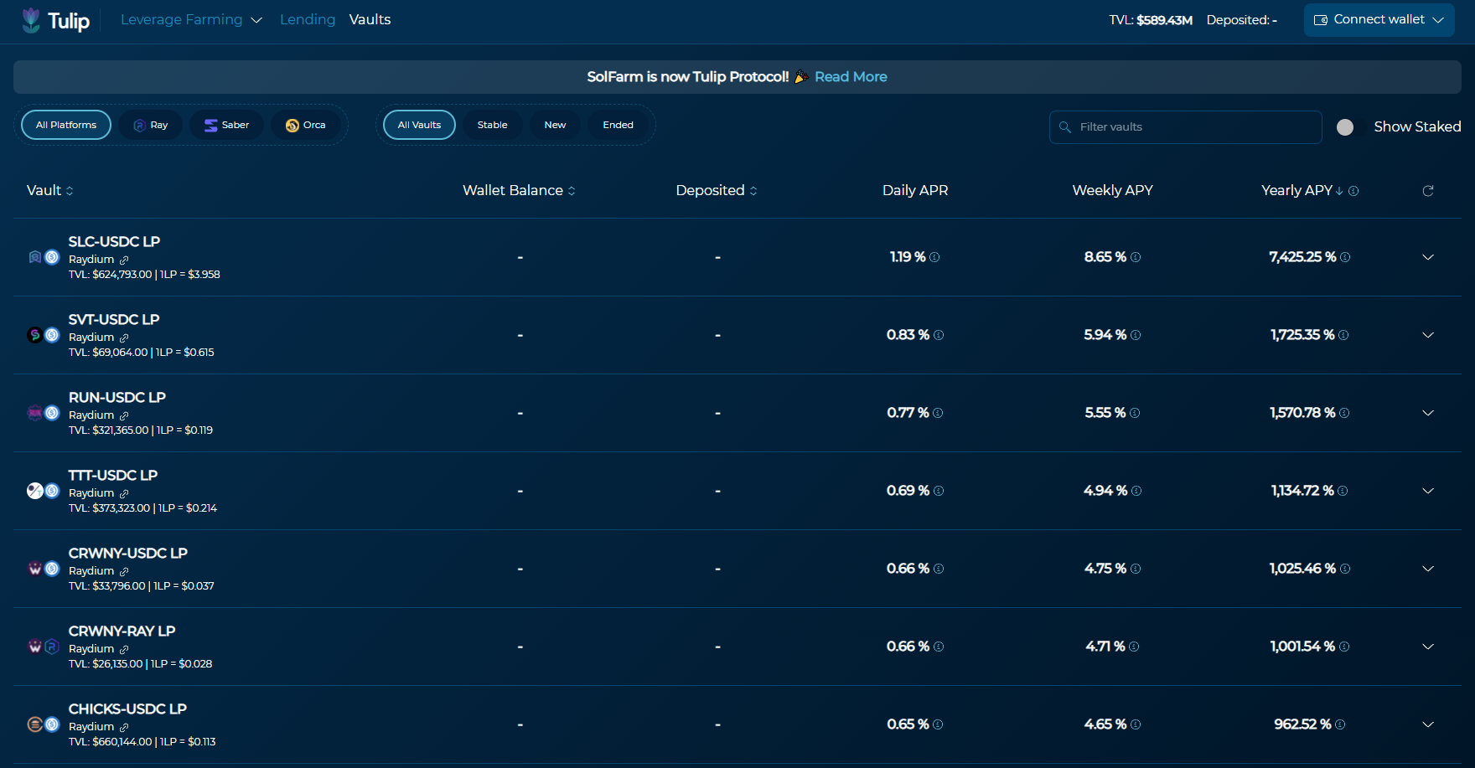
Task: Click the TVL: $589.43M text
Action: coord(1151,20)
